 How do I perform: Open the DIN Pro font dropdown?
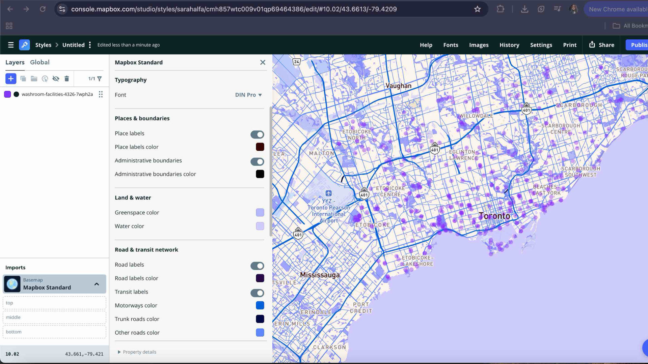pos(249,95)
